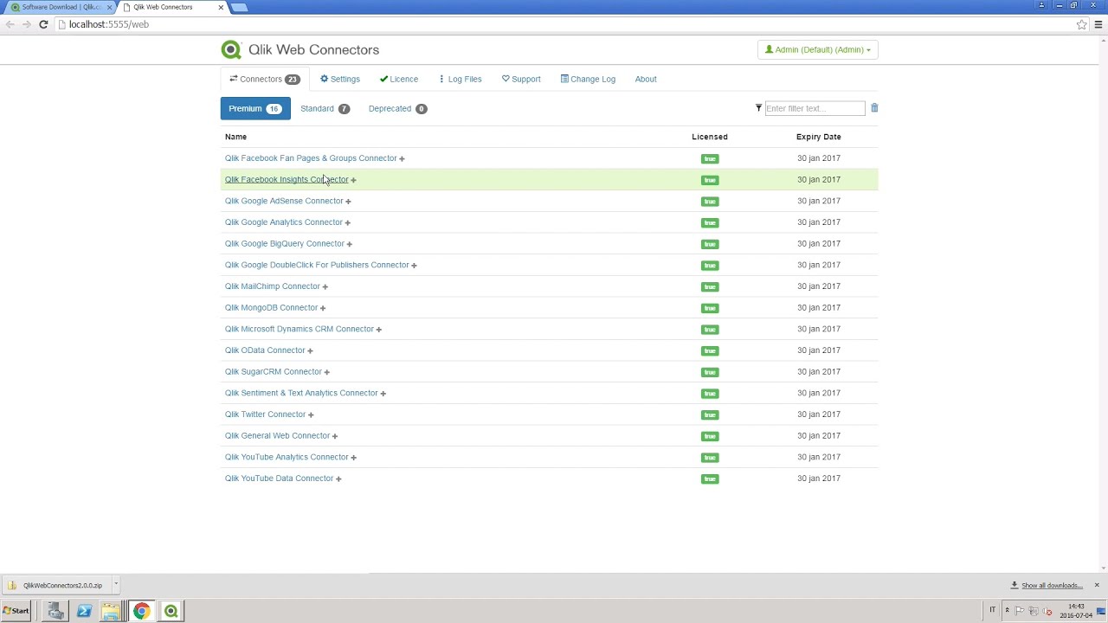
Task: Select the Standard connectors pill
Action: (325, 108)
